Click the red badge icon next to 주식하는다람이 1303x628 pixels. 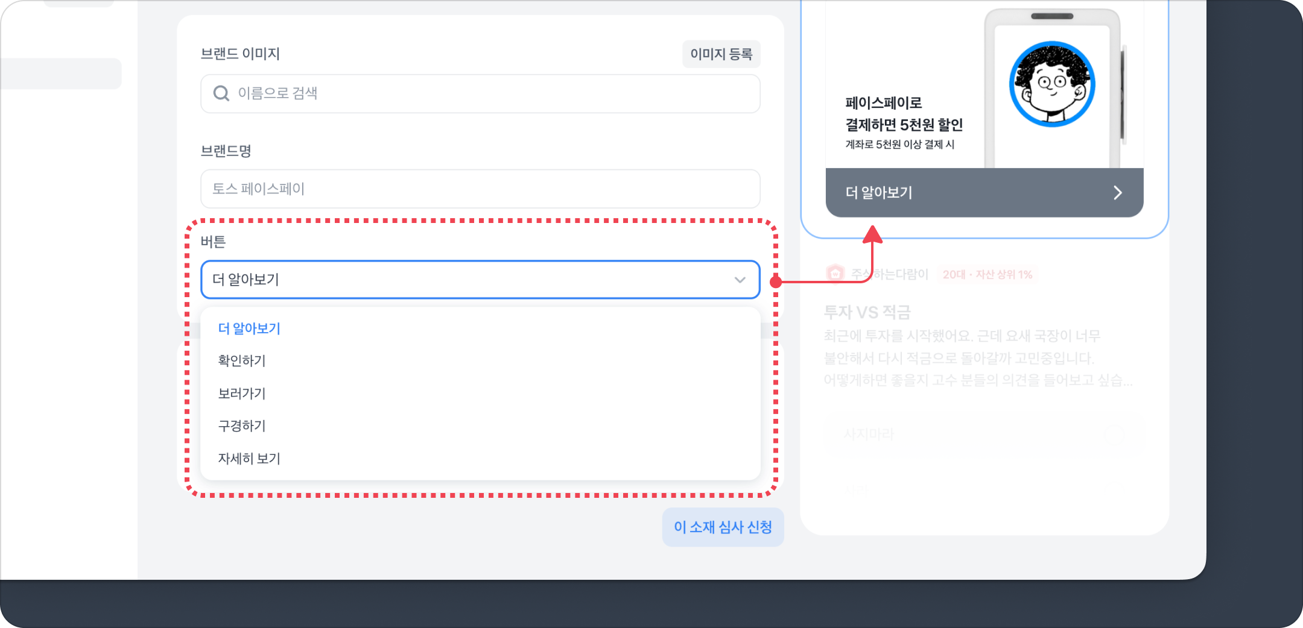click(x=835, y=274)
